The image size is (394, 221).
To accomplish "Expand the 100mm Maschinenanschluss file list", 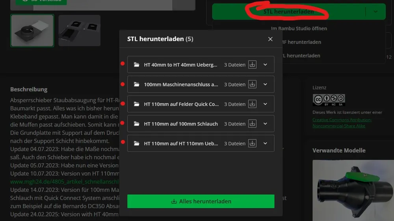I will (265, 84).
